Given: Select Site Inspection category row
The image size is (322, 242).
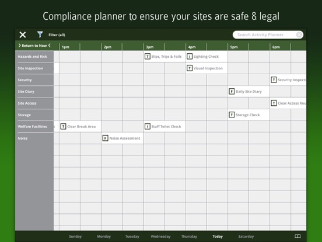Looking at the screenshot, I should click(x=34, y=68).
